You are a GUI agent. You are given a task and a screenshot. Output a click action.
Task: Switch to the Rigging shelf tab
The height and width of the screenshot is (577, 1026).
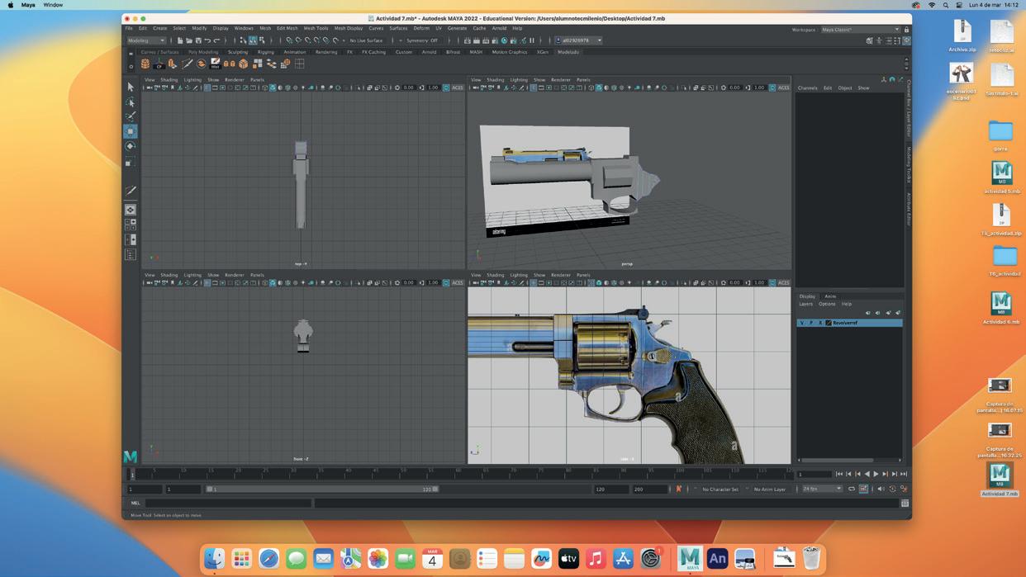coord(265,52)
